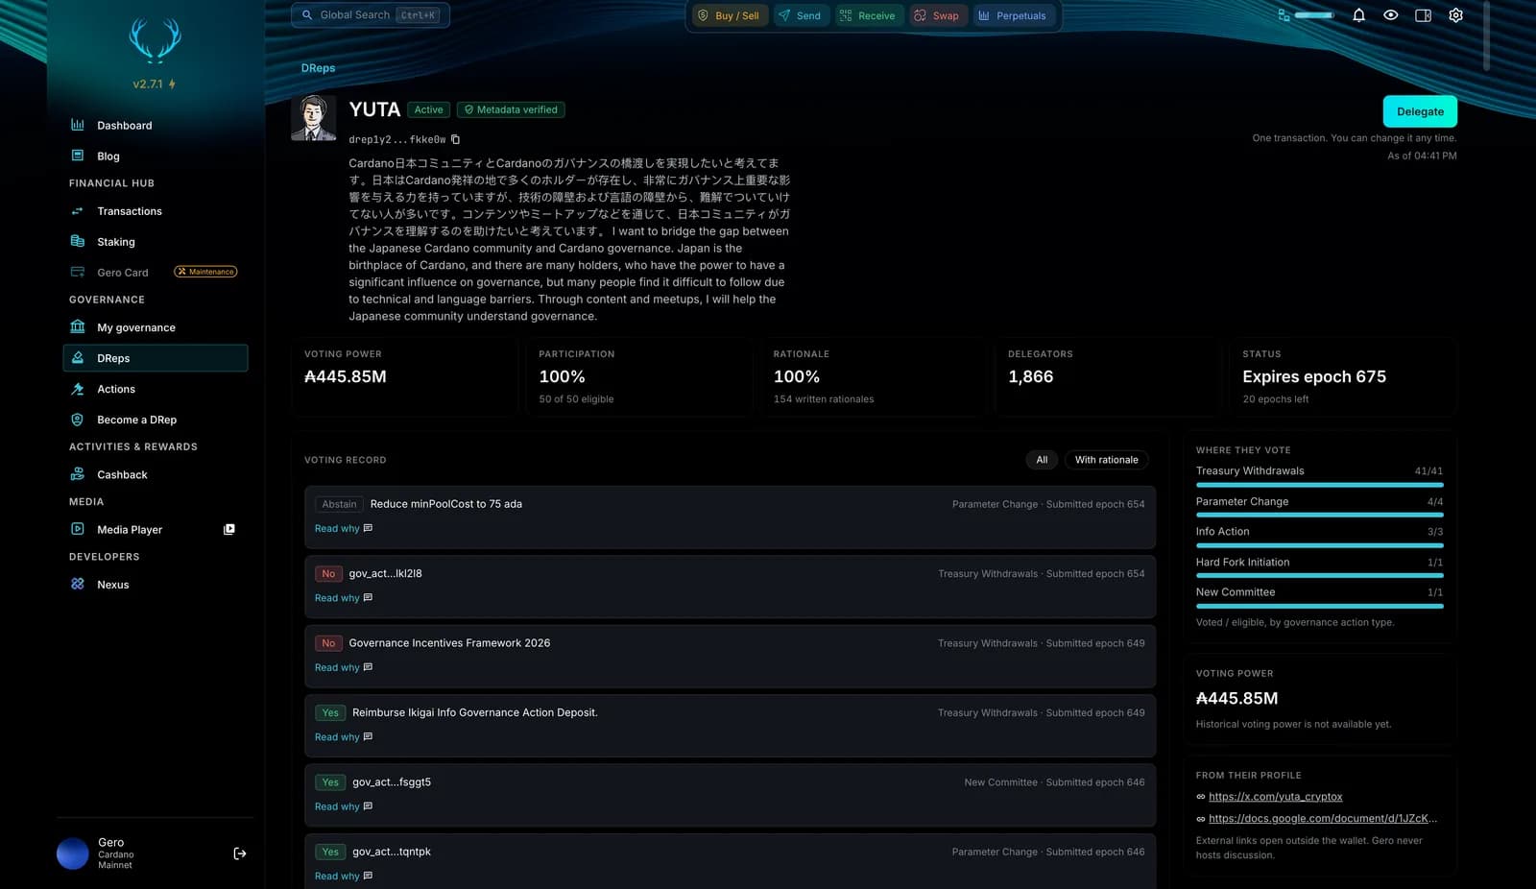Filter votes With rationale
Image resolution: width=1536 pixels, height=889 pixels.
tap(1106, 460)
